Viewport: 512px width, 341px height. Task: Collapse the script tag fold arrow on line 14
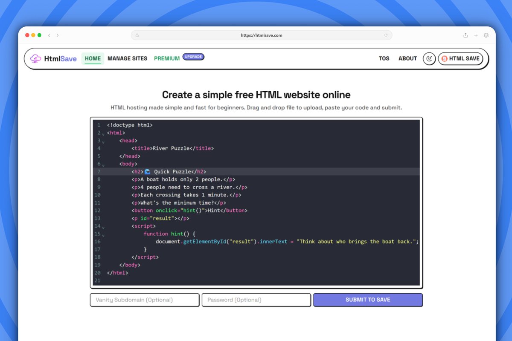pyautogui.click(x=103, y=227)
